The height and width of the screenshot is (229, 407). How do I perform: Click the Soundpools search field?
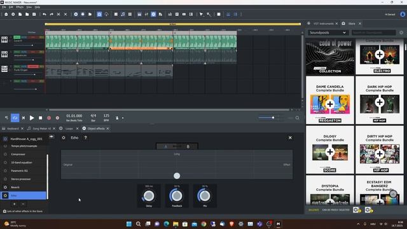coord(373,32)
